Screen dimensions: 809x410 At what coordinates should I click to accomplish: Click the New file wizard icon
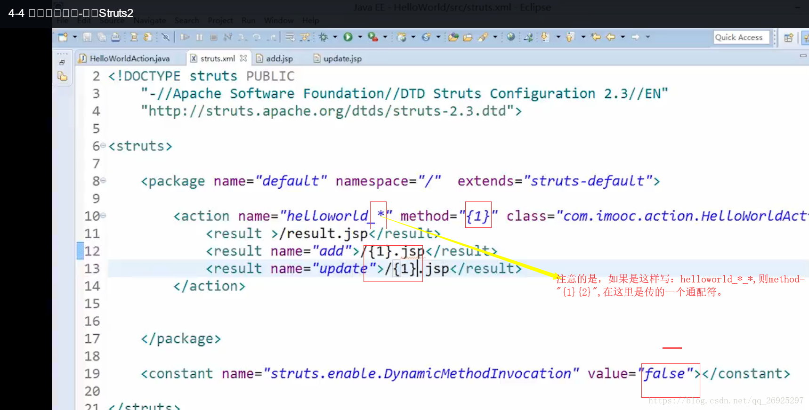[63, 37]
